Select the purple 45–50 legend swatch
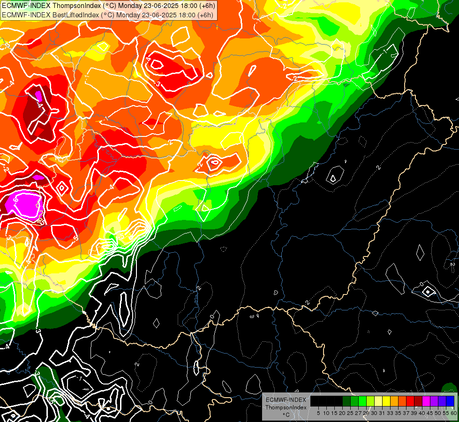 (434, 401)
